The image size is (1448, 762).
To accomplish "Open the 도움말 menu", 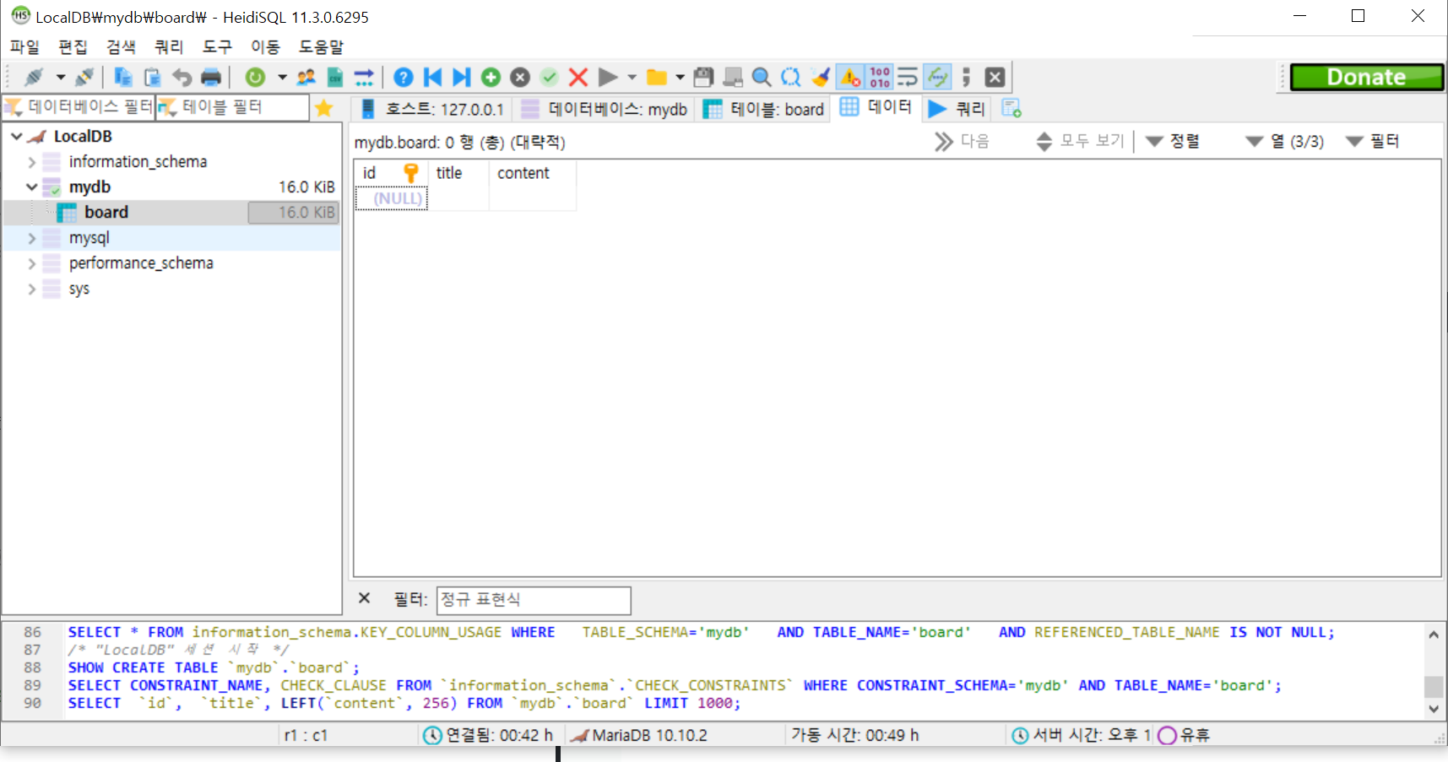I will click(321, 46).
